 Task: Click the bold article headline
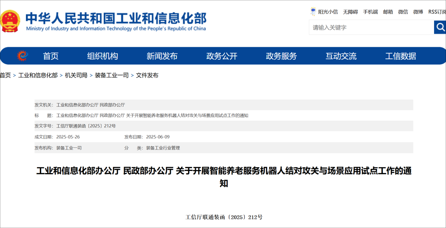tap(224, 177)
